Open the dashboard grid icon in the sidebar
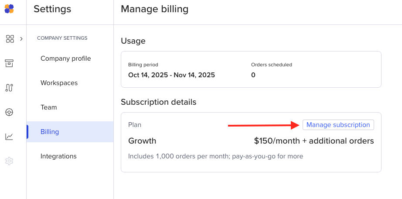The image size is (402, 199). [10, 39]
